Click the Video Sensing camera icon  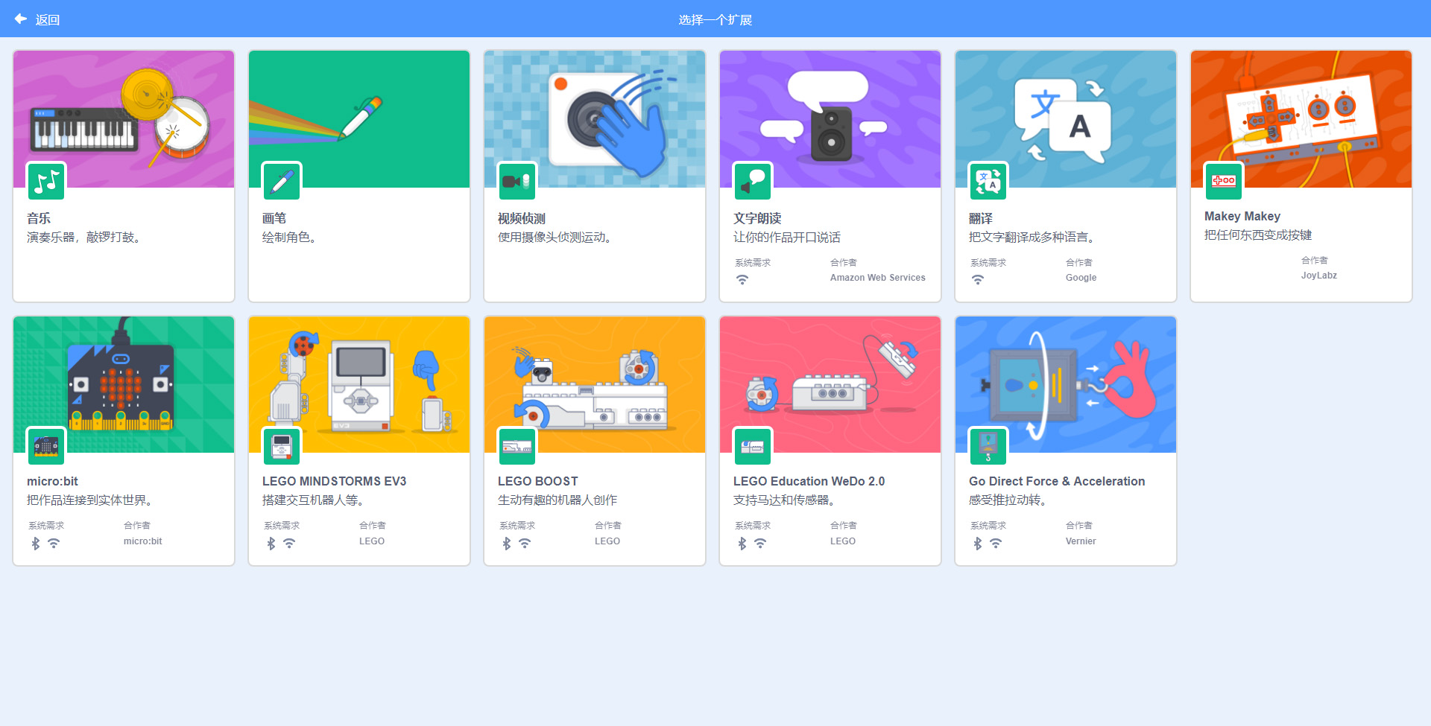coord(517,181)
